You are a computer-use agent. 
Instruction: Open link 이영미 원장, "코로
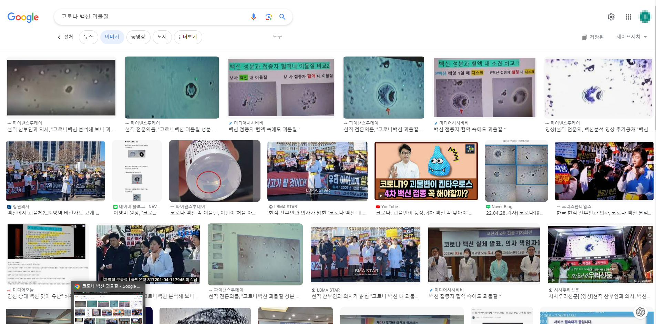(x=135, y=213)
